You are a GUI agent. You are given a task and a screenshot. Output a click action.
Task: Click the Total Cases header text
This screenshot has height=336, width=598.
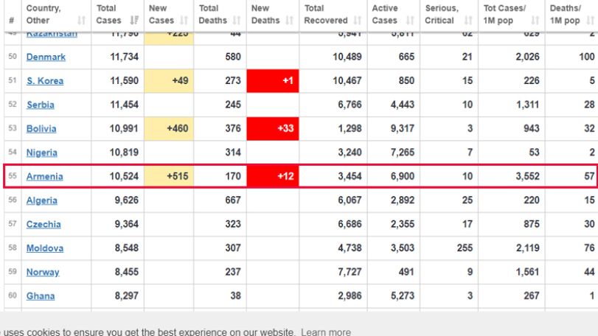pyautogui.click(x=108, y=14)
